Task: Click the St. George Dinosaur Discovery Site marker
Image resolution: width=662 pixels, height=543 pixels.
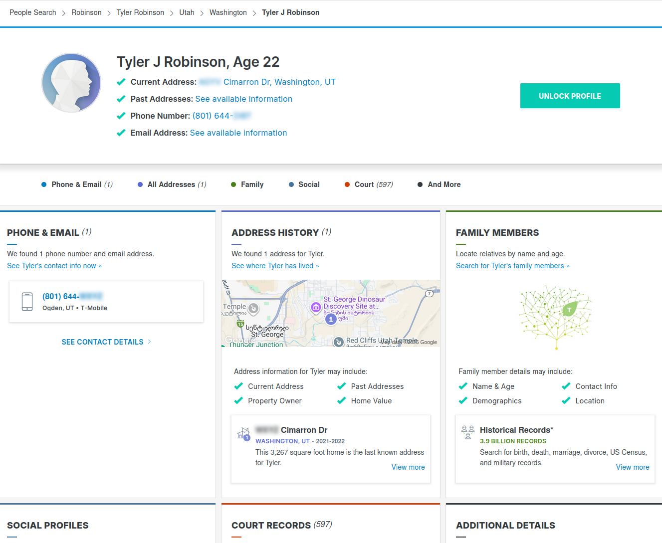Action: tap(316, 307)
